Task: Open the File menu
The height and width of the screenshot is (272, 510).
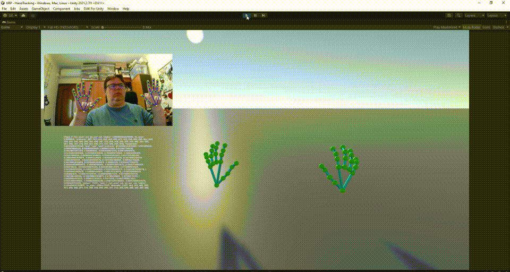Action: [4, 9]
